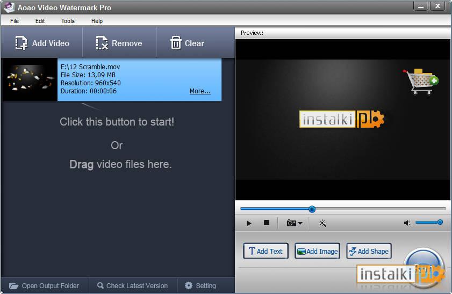Click the 'Duration: 00:00:06' text
Screen dimensions: 452x294
[89, 91]
